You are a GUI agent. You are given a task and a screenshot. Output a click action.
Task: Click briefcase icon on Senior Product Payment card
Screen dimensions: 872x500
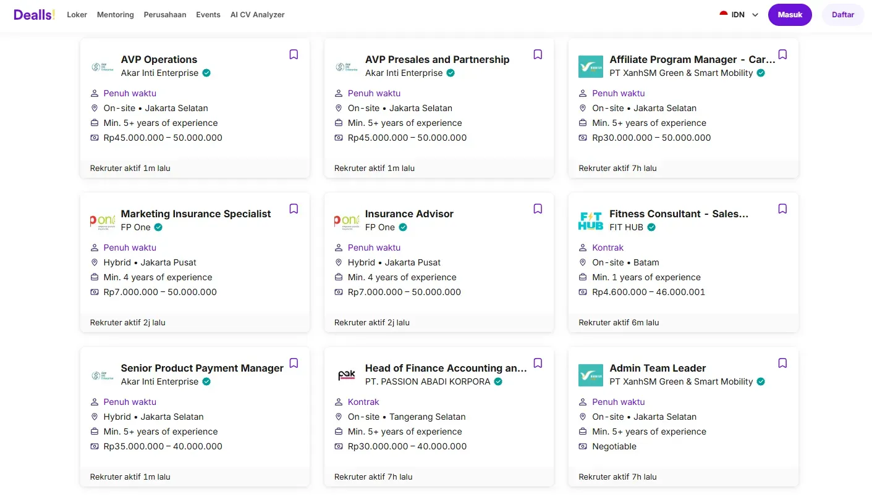(x=95, y=431)
